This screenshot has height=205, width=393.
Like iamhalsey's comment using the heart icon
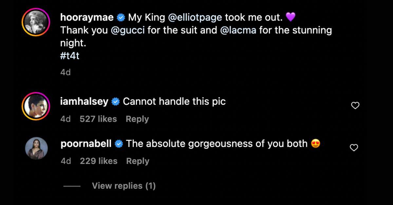click(355, 105)
